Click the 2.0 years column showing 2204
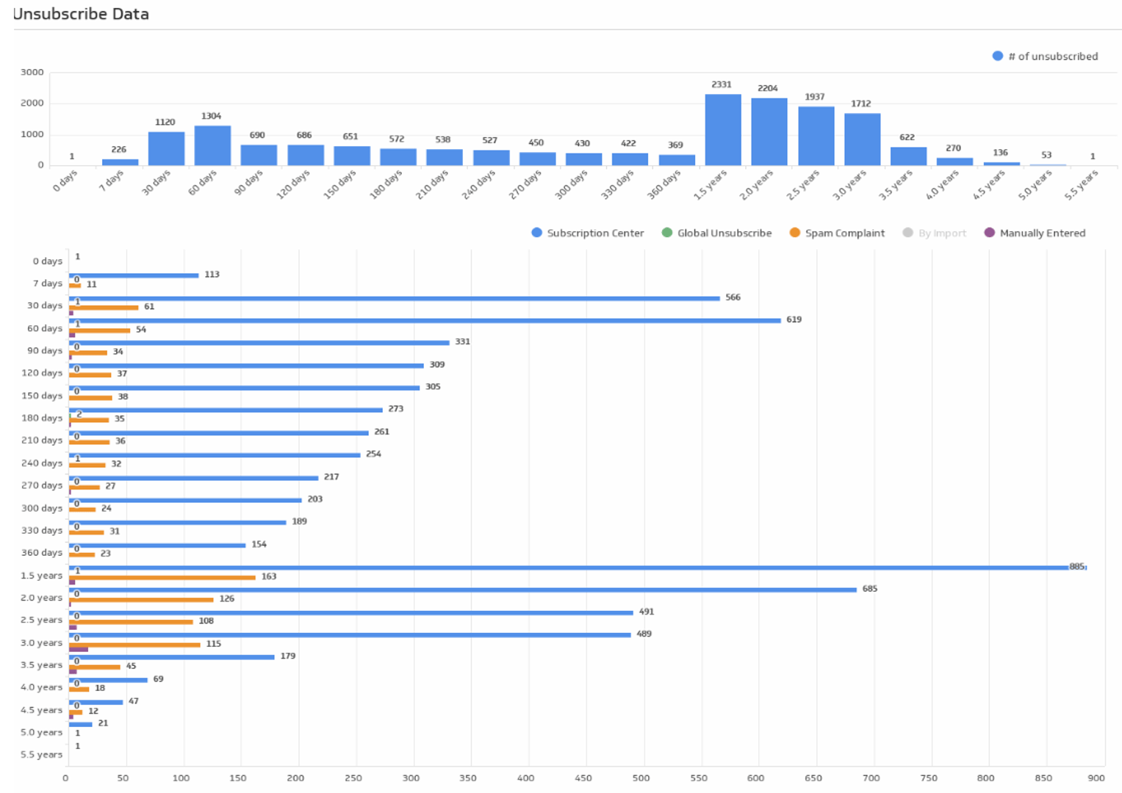The width and height of the screenshot is (1122, 793). pyautogui.click(x=769, y=131)
